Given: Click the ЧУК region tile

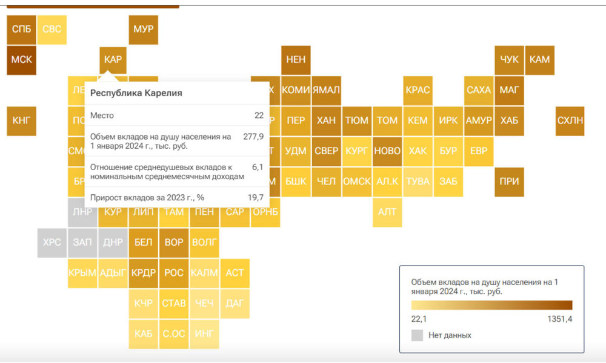Looking at the screenshot, I should [x=509, y=60].
